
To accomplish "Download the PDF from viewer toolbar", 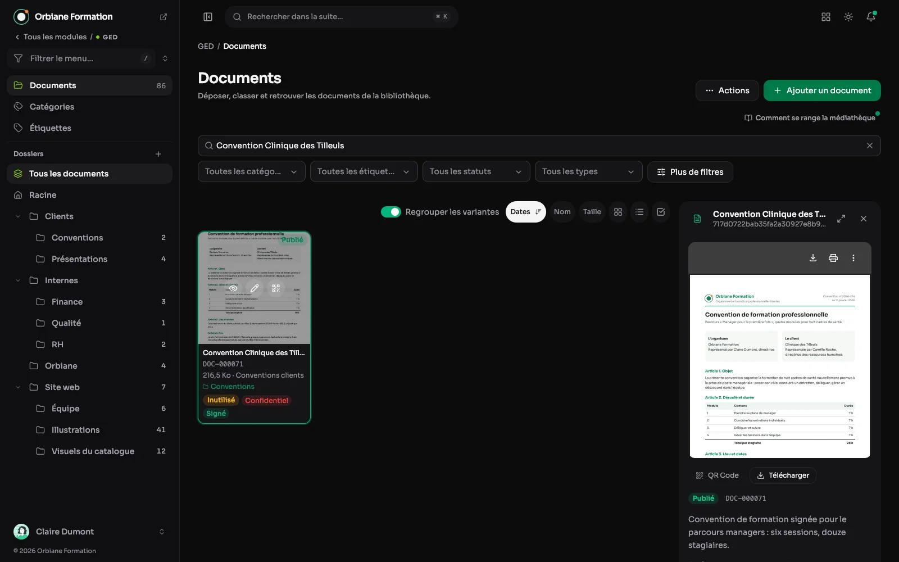I will pos(813,258).
